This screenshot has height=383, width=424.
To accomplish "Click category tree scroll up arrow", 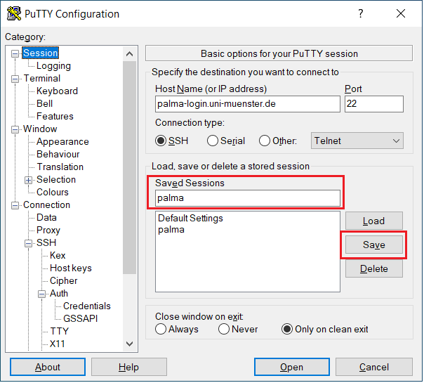I will click(x=130, y=54).
